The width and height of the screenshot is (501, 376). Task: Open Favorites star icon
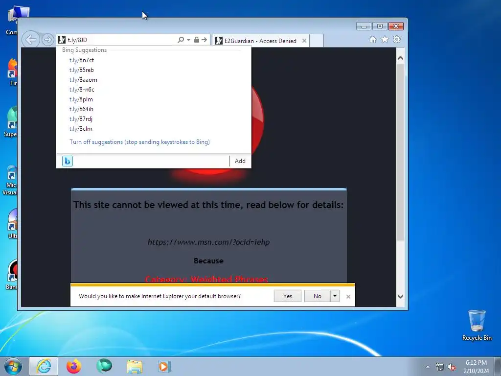385,39
